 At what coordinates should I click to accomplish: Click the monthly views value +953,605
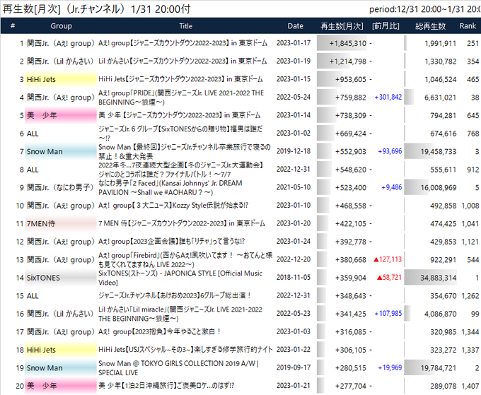click(x=351, y=80)
